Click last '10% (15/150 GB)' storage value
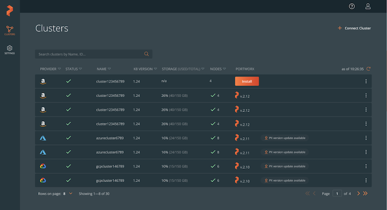Viewport: 387px width, 210px height. click(x=174, y=181)
